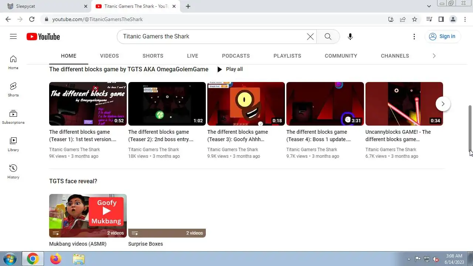Switch to the VIDEOS tab
This screenshot has width=473, height=266.
[x=109, y=56]
